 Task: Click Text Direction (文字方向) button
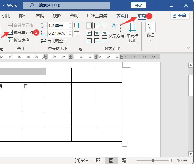[116, 31]
